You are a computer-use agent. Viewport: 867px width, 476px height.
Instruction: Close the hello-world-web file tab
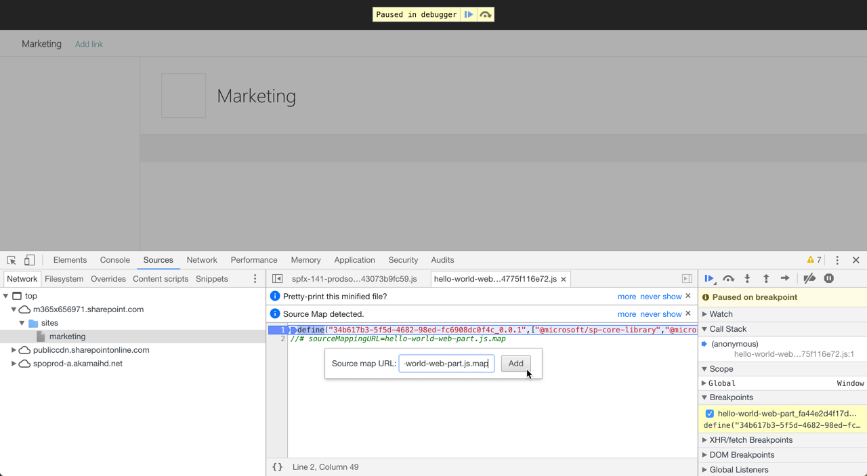(x=564, y=279)
